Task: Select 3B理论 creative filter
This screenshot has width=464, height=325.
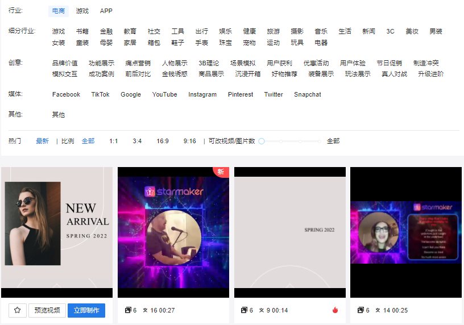Action: [209, 63]
